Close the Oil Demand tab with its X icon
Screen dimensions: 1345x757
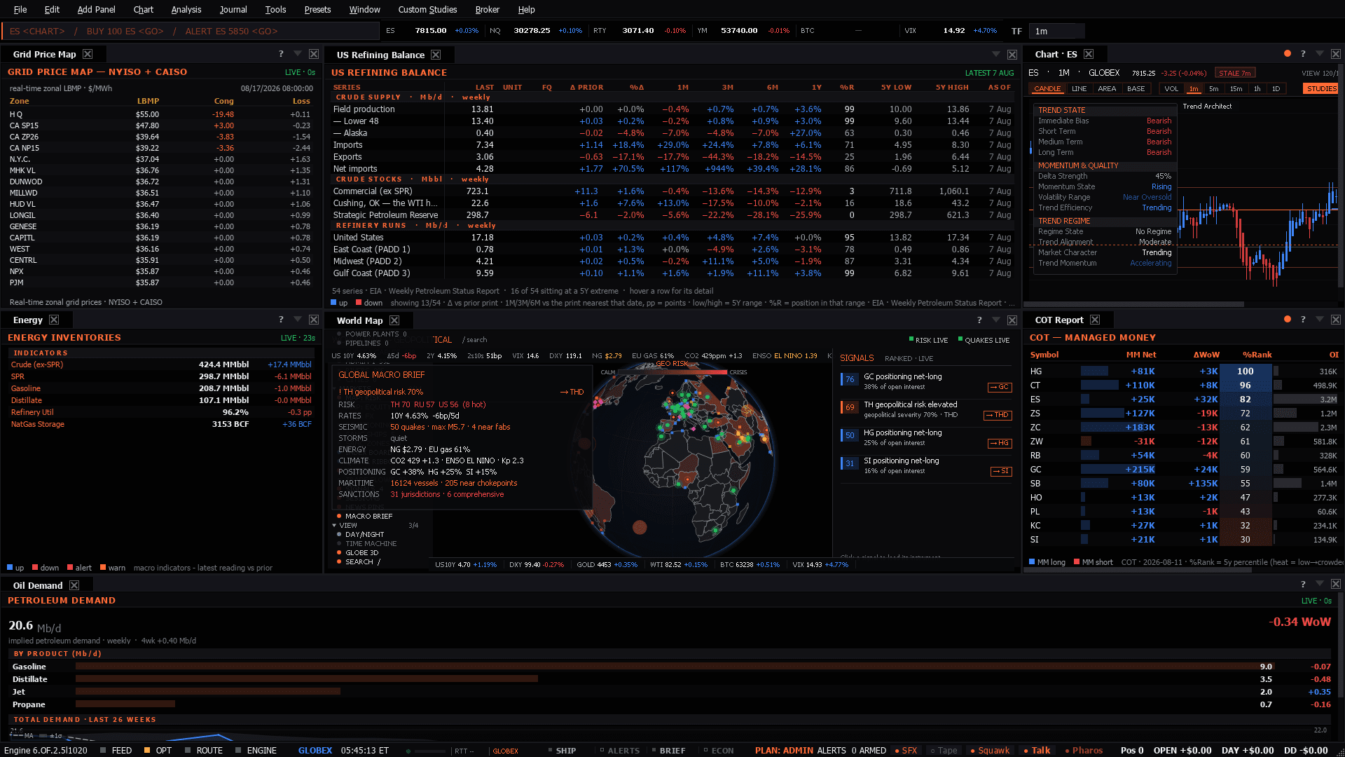click(x=74, y=585)
